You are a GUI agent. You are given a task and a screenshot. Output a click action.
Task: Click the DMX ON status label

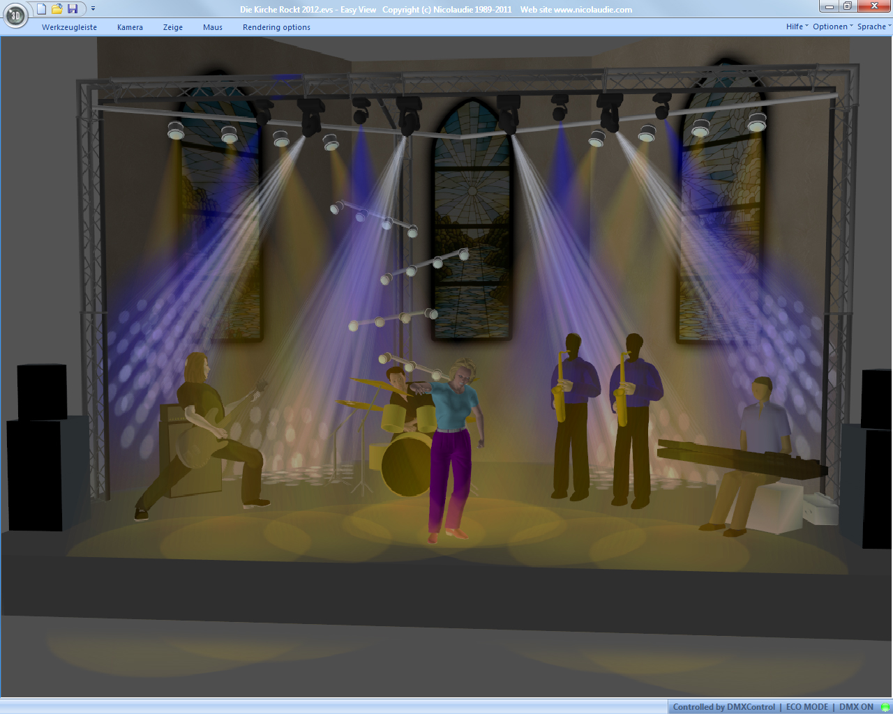pos(856,707)
